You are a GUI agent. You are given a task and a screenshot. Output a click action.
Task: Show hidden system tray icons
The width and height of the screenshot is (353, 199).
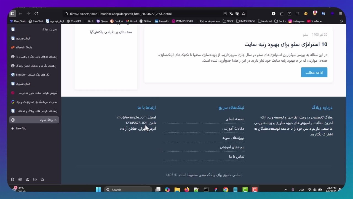pyautogui.click(x=285, y=190)
